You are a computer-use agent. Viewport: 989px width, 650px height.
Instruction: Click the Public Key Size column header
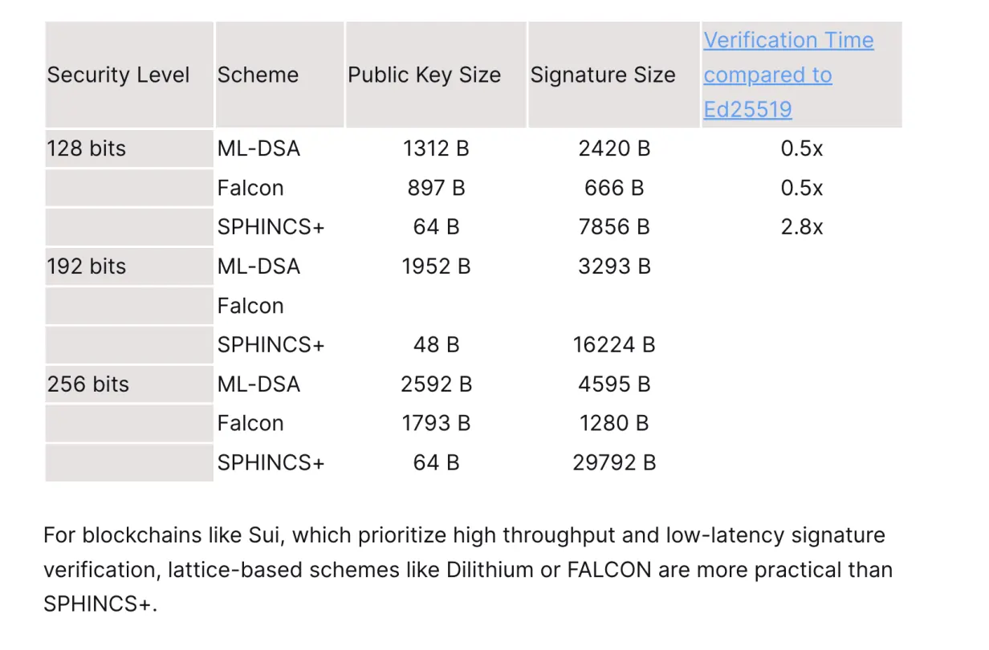[424, 75]
